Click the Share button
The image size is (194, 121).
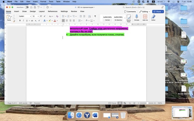pyautogui.click(x=158, y=11)
